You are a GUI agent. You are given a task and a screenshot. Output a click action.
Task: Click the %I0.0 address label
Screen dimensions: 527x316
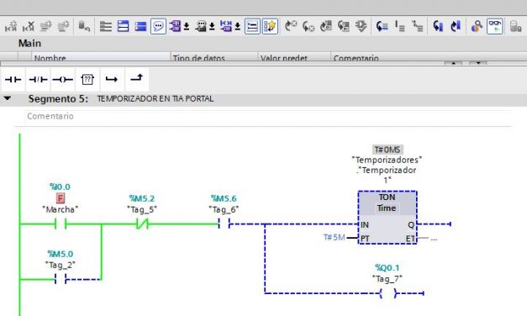pos(60,187)
